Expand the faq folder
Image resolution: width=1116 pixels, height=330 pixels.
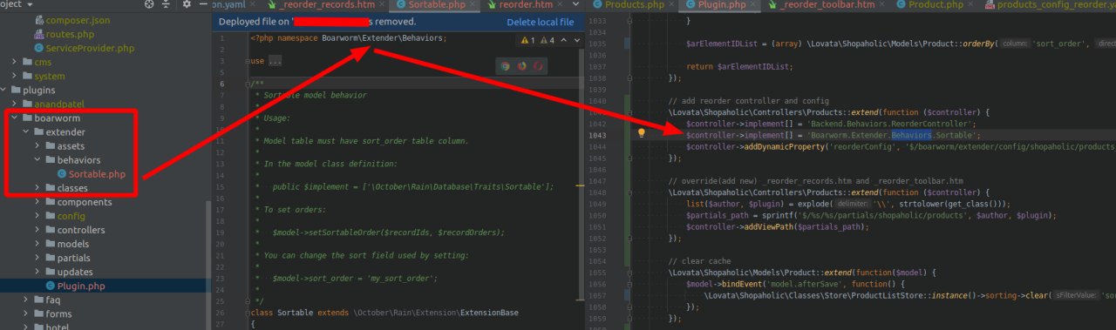pos(26,300)
